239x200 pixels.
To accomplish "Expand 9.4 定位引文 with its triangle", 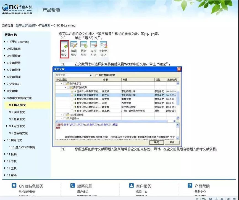I will [x=7, y=126].
